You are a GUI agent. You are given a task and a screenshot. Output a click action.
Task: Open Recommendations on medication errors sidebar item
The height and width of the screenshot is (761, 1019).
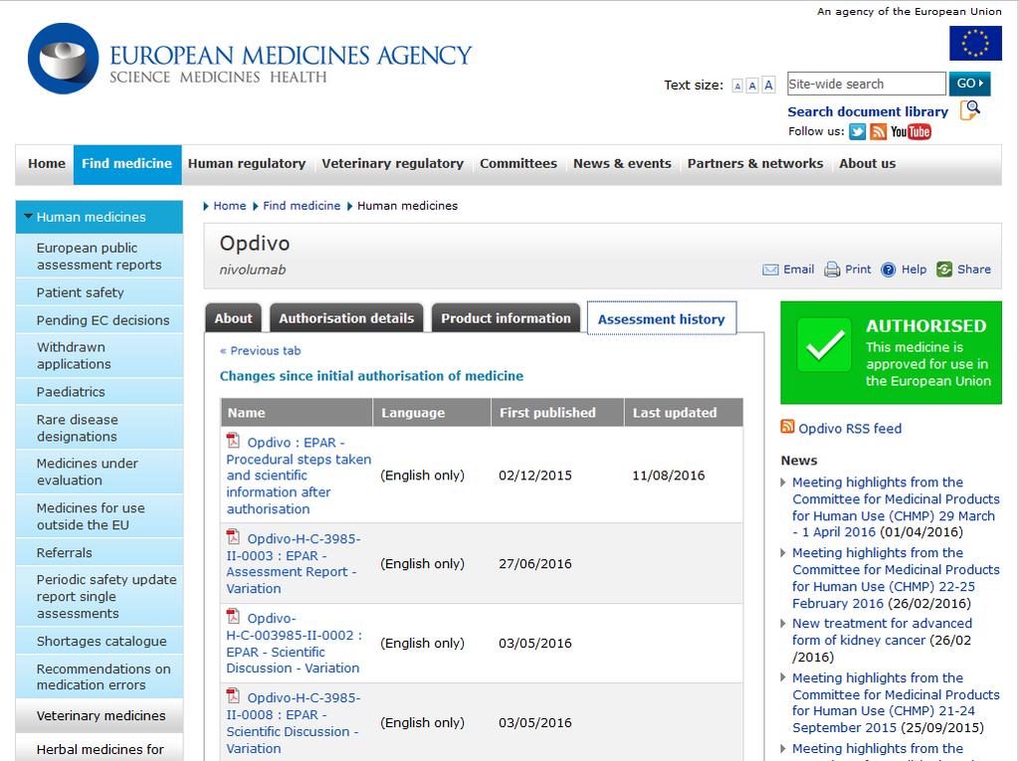click(x=100, y=676)
